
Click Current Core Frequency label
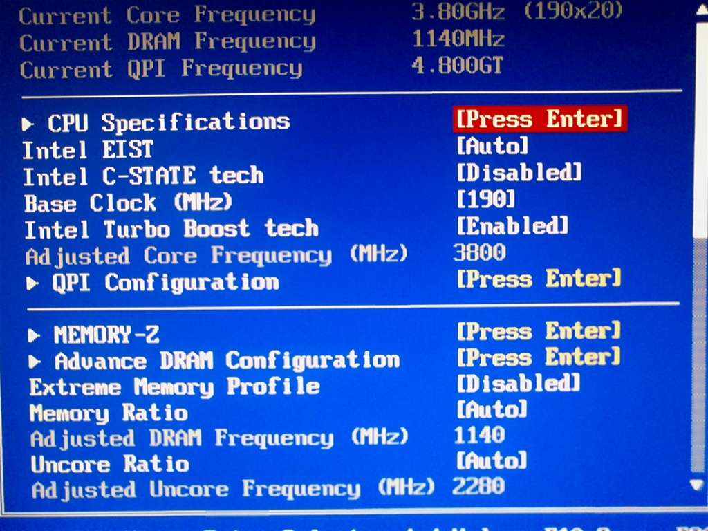coord(167,16)
